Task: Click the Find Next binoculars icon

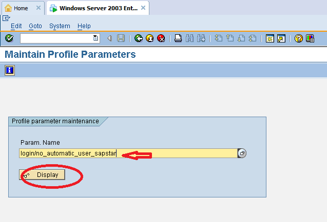Action: [201, 38]
